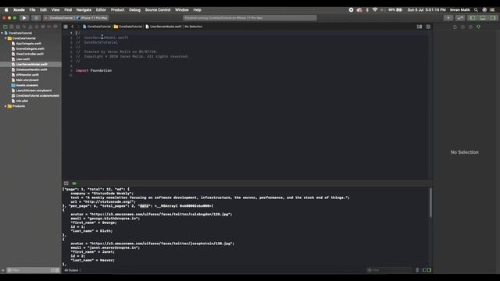The image size is (500, 281).
Task: Add an editor with the split icon
Action: [428, 27]
